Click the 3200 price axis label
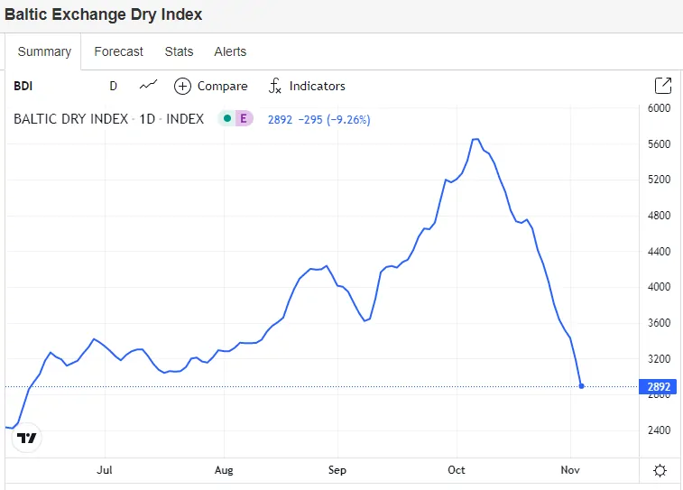The image size is (683, 490). [659, 359]
